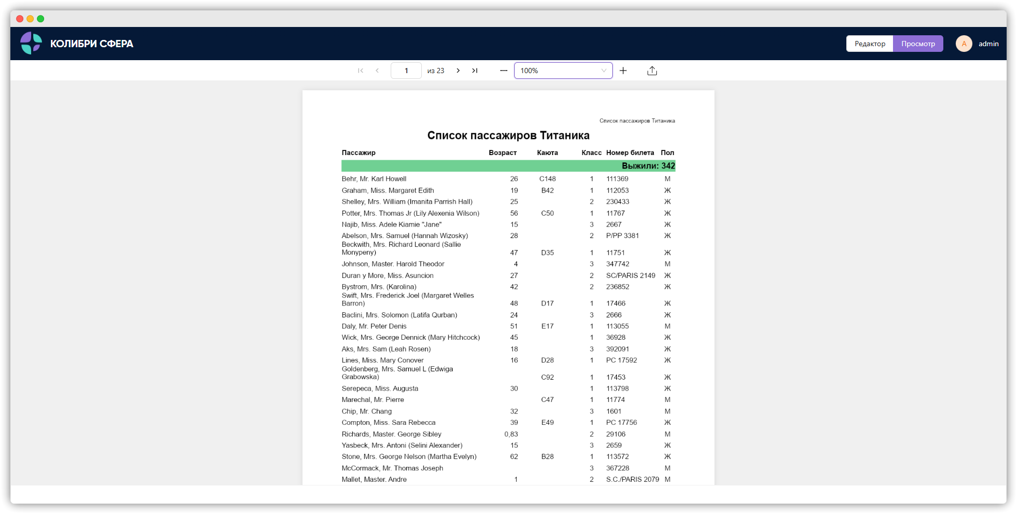Click the Пассажир column header
Image resolution: width=1017 pixels, height=514 pixels.
point(359,152)
